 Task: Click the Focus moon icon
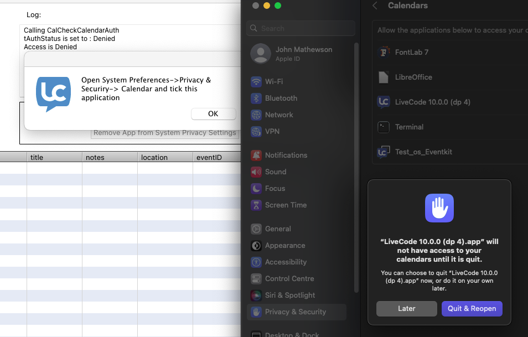(256, 189)
